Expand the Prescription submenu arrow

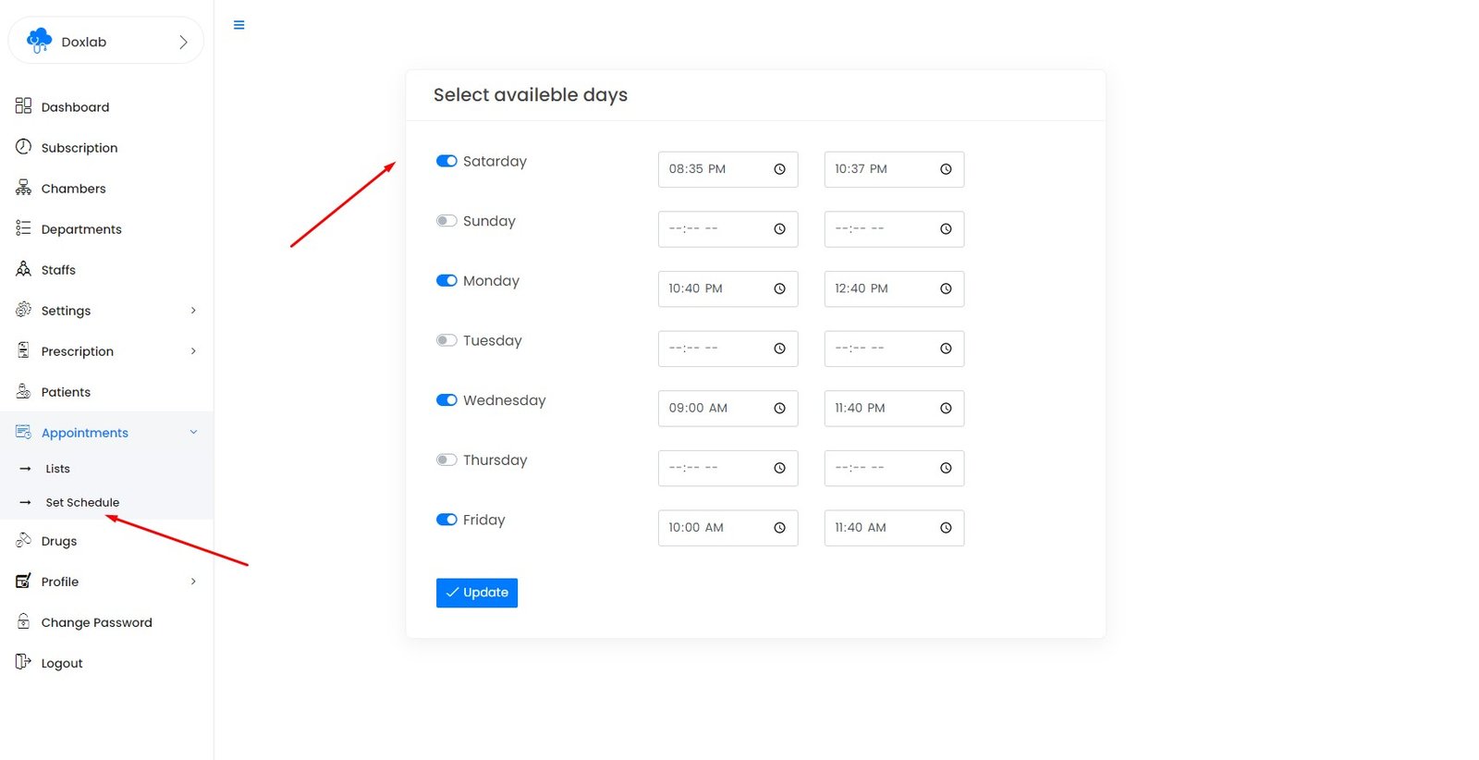[193, 351]
